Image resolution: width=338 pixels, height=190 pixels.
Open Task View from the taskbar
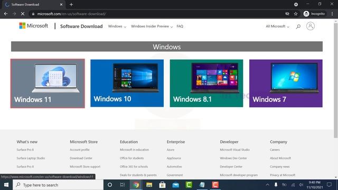[123, 185]
